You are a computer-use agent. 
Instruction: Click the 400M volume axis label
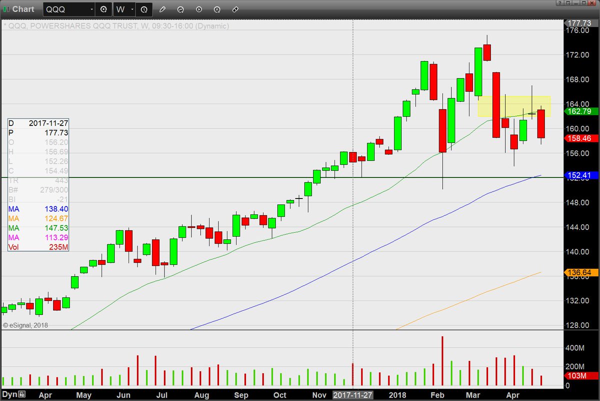575,347
